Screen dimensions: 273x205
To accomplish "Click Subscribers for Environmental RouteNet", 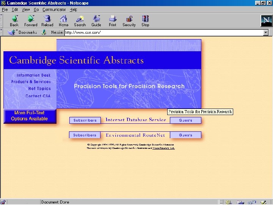I will [x=85, y=135].
